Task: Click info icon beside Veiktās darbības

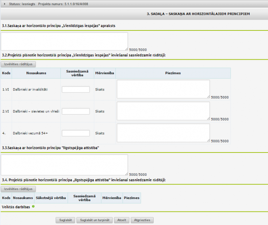Action: [x=33, y=206]
